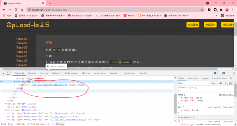
Task: Select body in the breadcrumb
Action: point(11,124)
